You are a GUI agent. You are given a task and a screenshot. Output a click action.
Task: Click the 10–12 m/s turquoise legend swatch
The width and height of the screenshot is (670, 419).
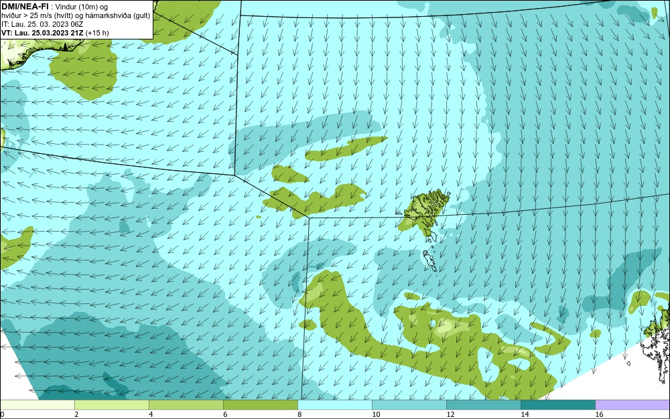(x=409, y=405)
